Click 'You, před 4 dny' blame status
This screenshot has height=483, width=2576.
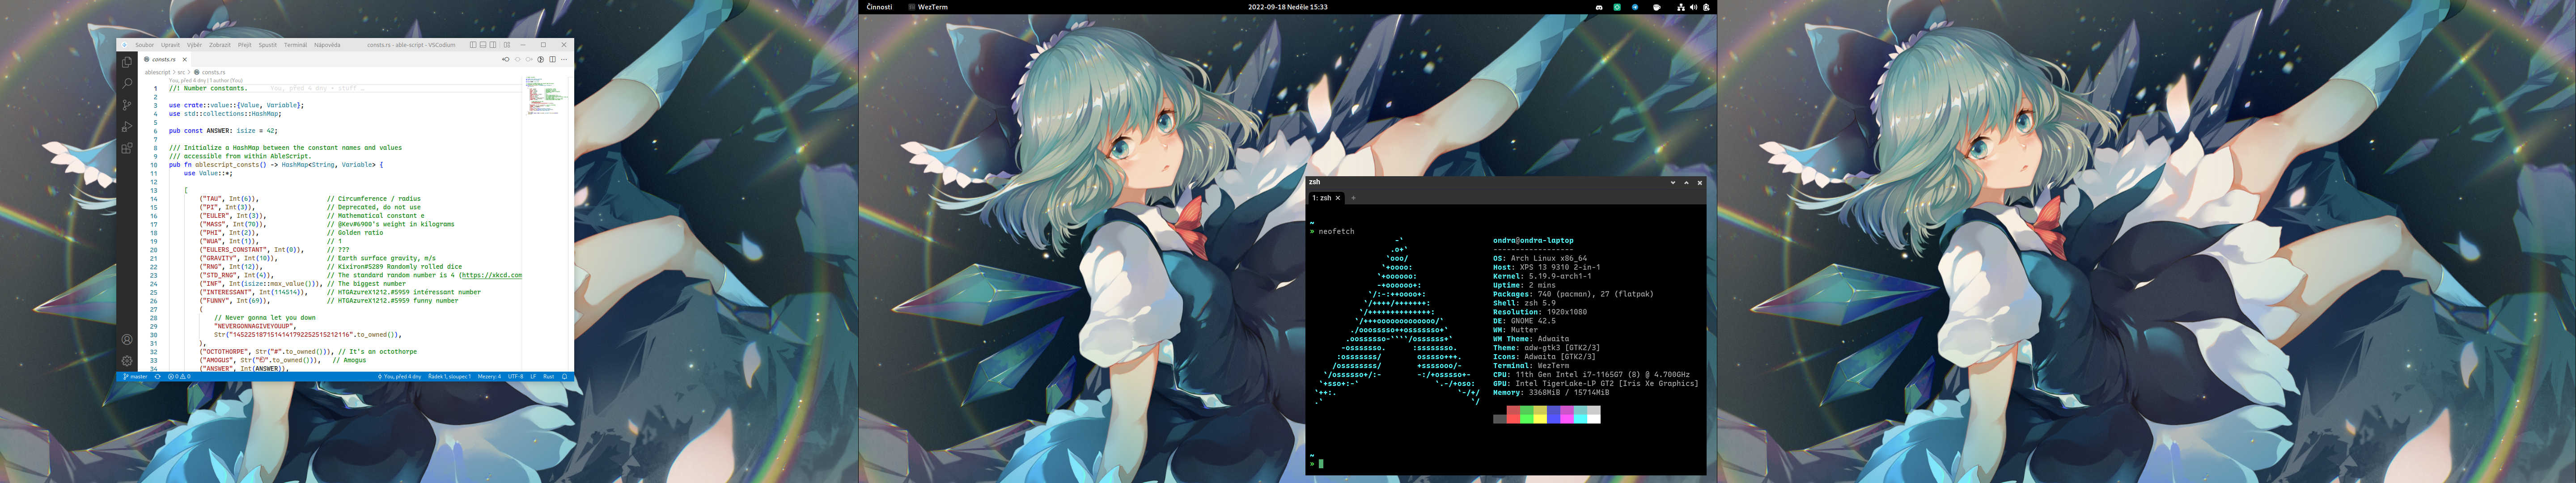click(400, 377)
